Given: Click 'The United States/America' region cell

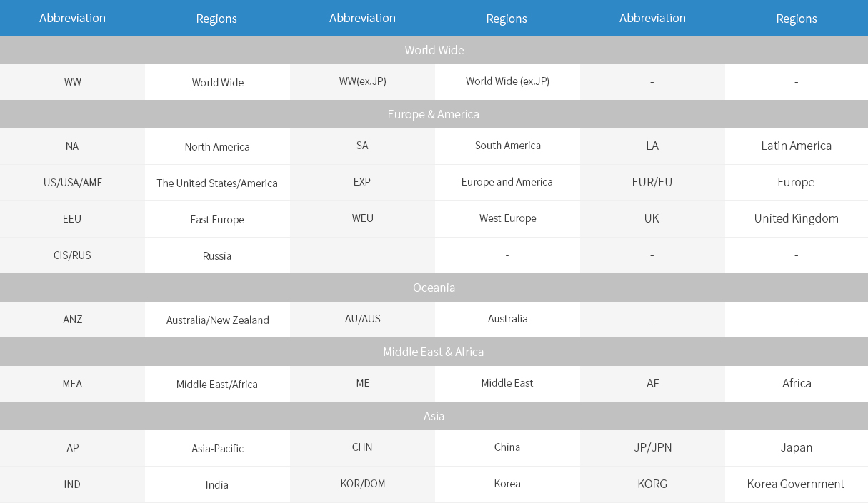Looking at the screenshot, I should [x=217, y=183].
